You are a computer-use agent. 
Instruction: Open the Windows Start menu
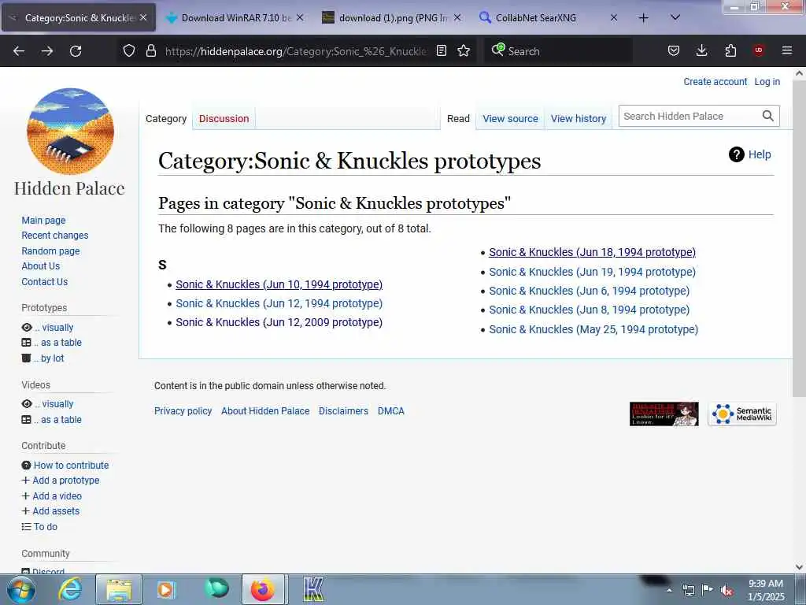[21, 589]
